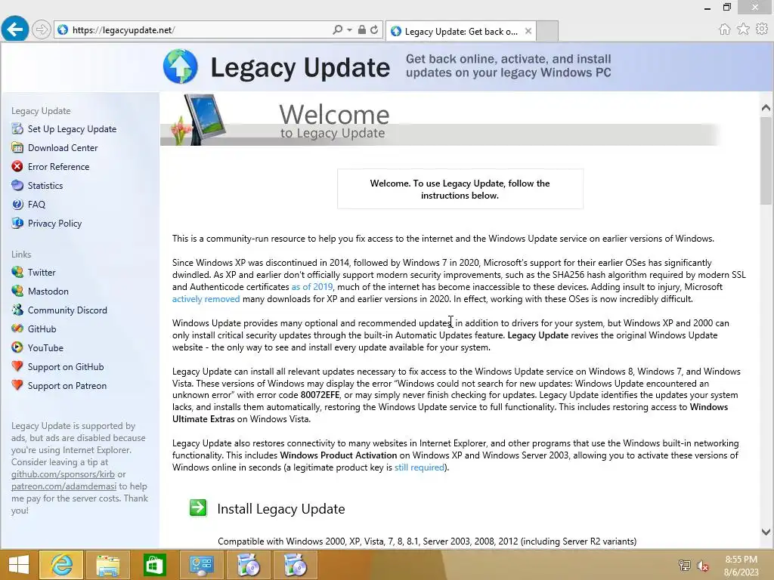774x580 pixels.
Task: Open GitHub link in sidebar
Action: tap(42, 329)
